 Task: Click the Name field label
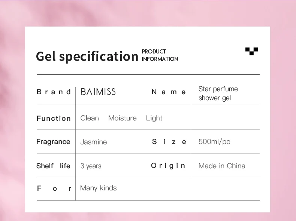coord(169,92)
